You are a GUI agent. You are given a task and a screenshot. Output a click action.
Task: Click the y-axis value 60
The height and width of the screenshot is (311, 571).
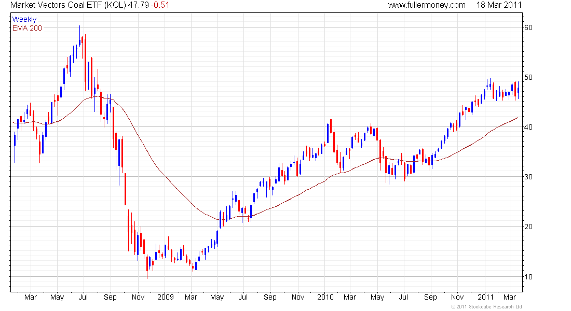coord(528,27)
